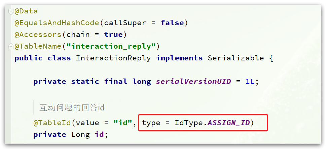Click the Serializable interface name
The image size is (326, 150).
pos(236,58)
